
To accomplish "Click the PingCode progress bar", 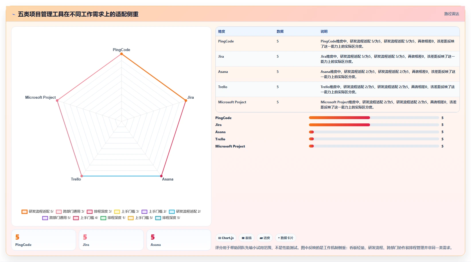I will click(374, 118).
